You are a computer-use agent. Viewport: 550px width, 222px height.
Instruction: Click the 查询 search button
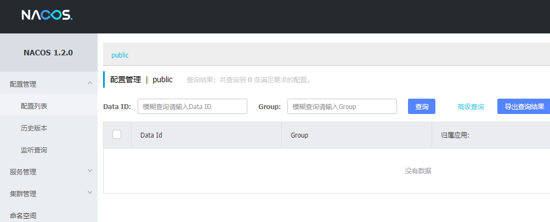tap(422, 106)
